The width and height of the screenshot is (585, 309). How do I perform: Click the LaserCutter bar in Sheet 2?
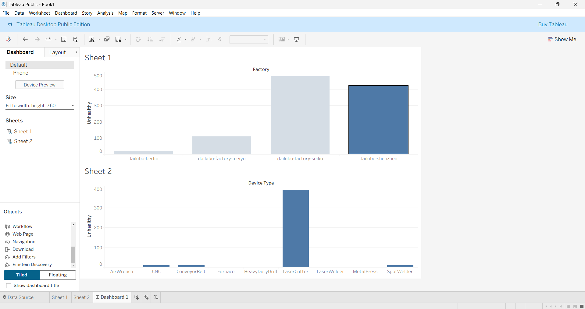[296, 228]
